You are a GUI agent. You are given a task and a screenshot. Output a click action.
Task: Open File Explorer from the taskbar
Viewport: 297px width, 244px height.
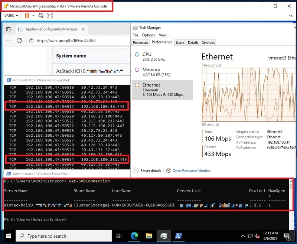coord(149,236)
